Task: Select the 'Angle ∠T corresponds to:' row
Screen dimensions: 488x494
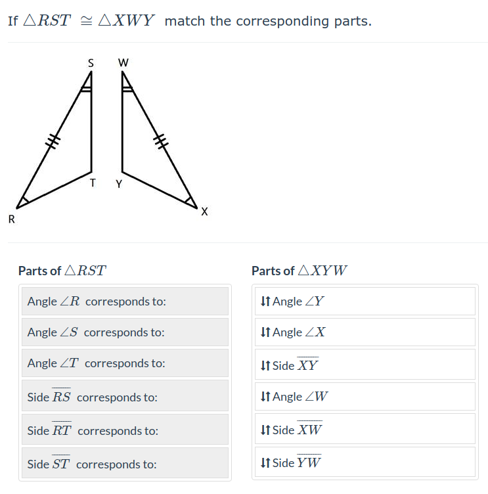Action: [125, 363]
